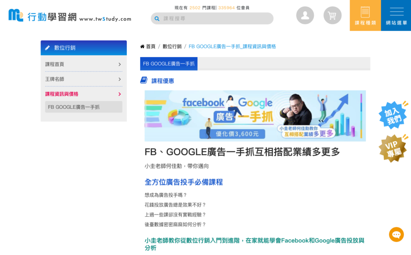411x255 pixels.
Task: Click the 課程優惠 heading text
Action: pyautogui.click(x=163, y=81)
